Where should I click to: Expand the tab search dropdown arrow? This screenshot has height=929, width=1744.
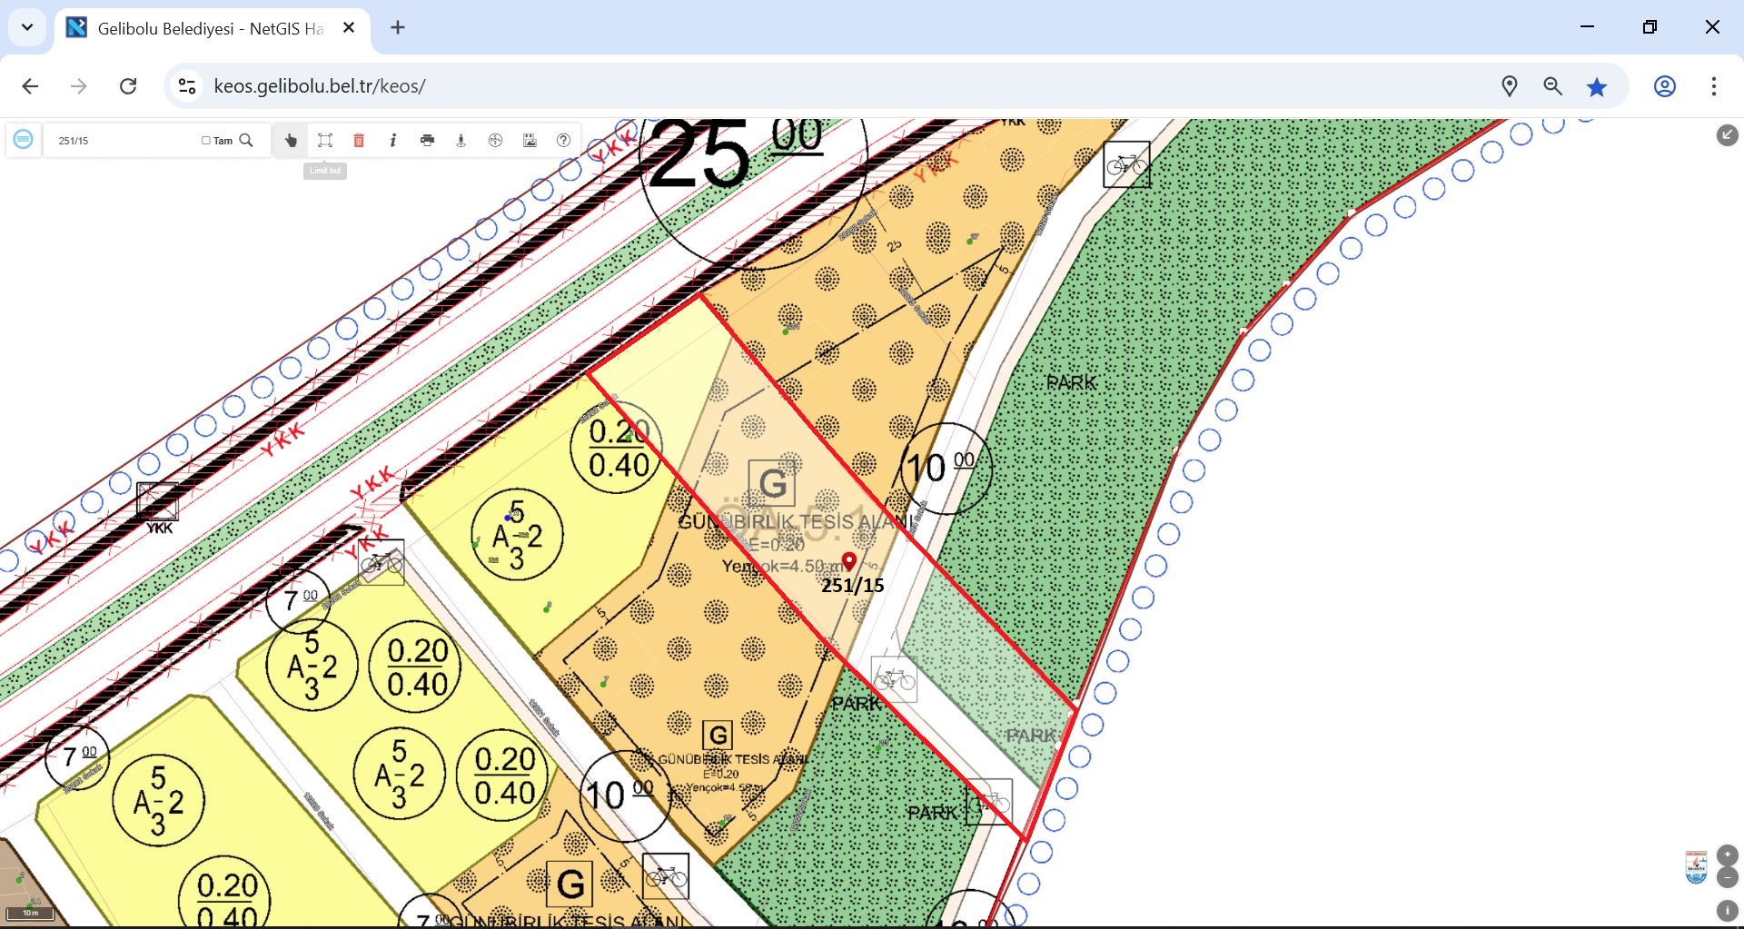[27, 27]
